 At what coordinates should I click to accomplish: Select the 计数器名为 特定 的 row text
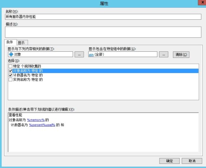coord(28,75)
